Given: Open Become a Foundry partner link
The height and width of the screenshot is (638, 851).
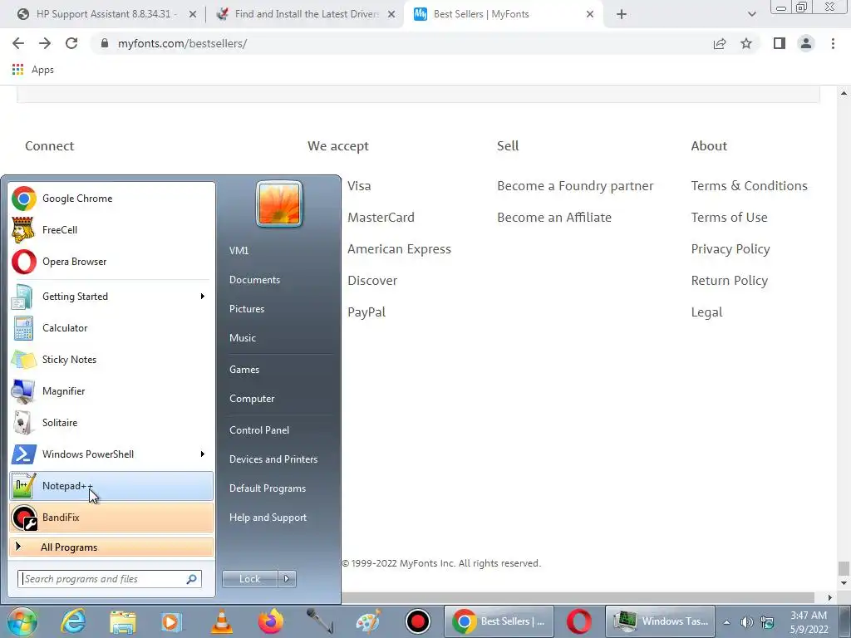Looking at the screenshot, I should pyautogui.click(x=575, y=186).
